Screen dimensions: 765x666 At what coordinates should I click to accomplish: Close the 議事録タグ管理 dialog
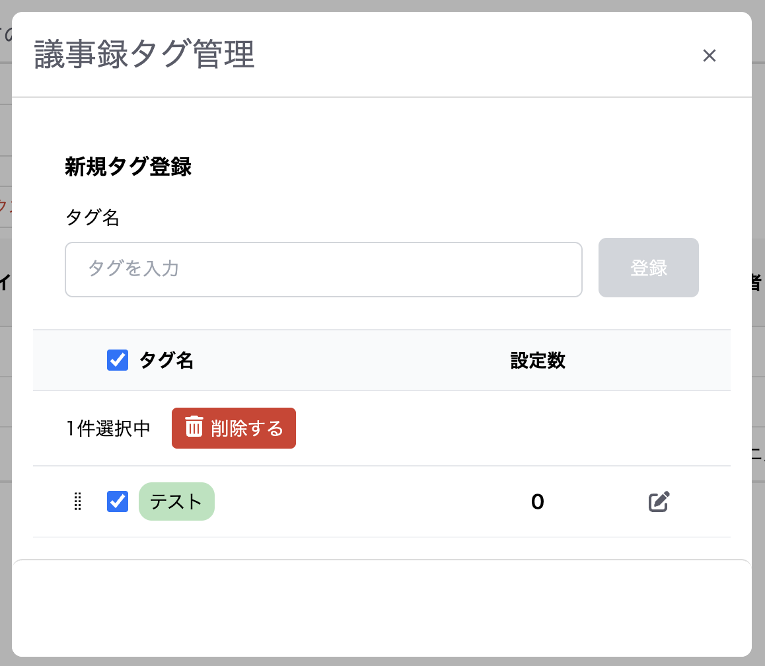point(709,55)
